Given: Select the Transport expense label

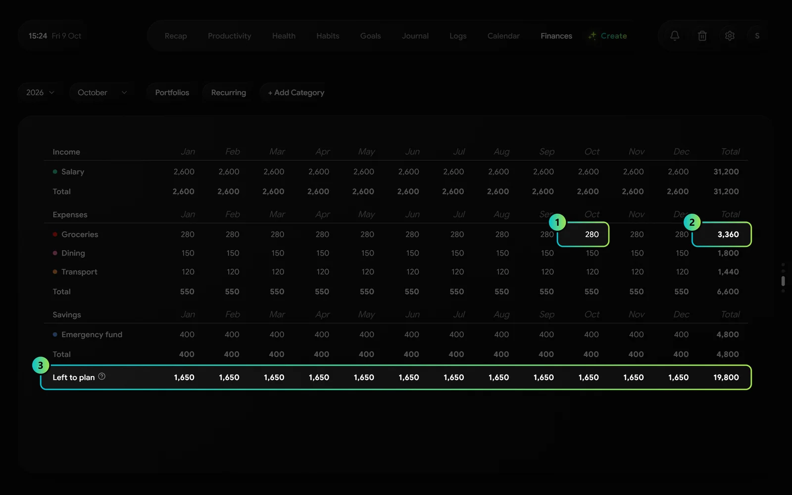Looking at the screenshot, I should coord(79,272).
